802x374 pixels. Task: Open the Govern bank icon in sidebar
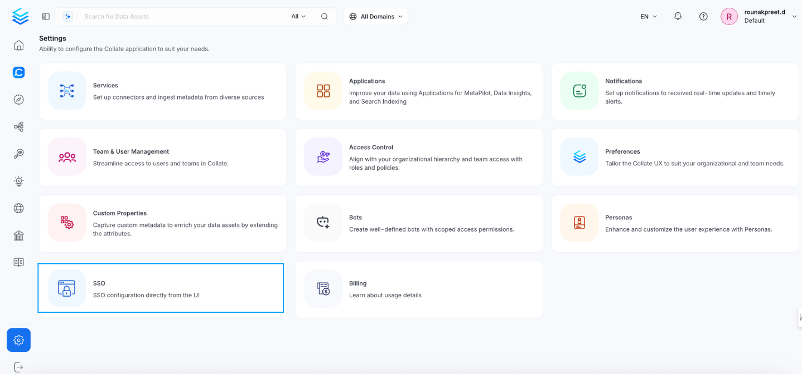tap(18, 235)
